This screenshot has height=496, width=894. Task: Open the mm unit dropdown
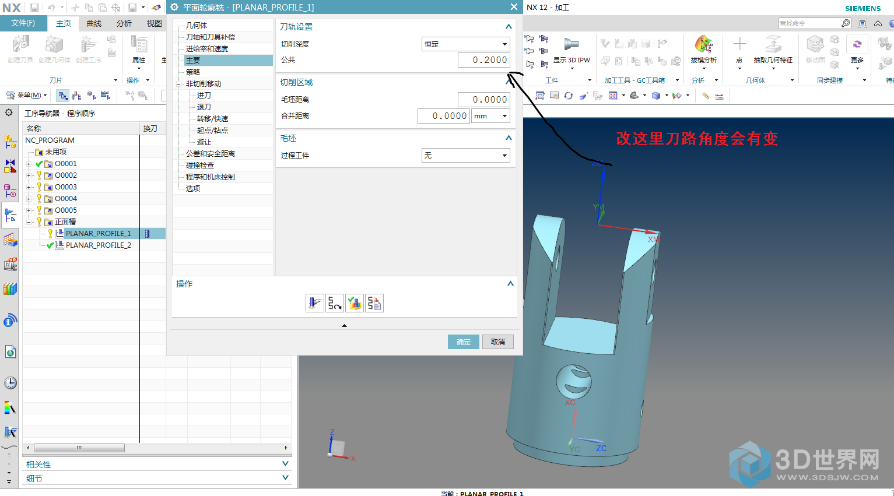click(x=490, y=116)
